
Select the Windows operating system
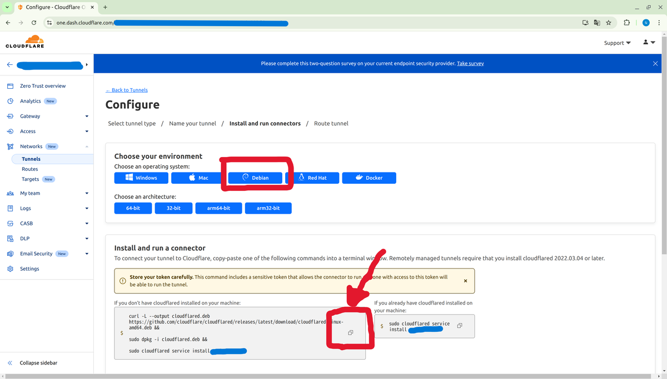[141, 178]
